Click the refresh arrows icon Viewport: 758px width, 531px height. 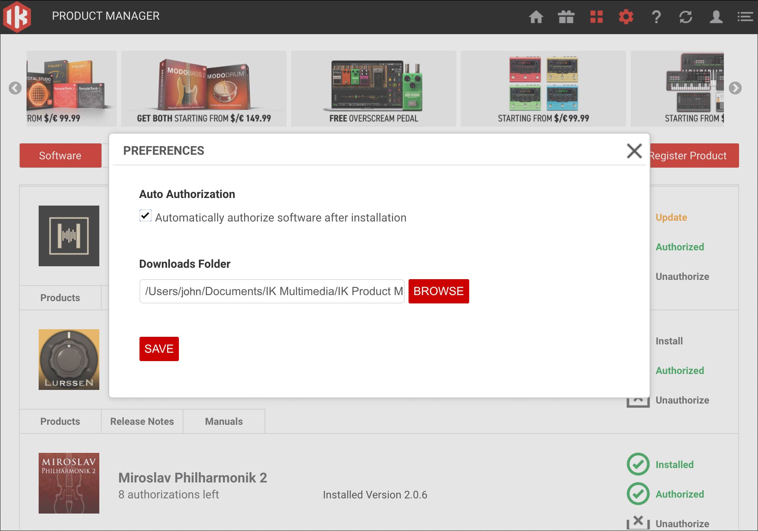point(686,17)
